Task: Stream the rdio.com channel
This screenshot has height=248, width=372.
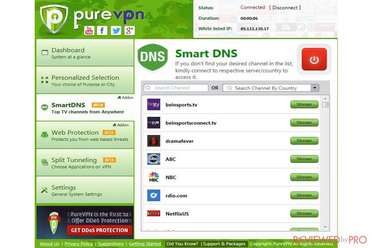Action: pyautogui.click(x=304, y=196)
